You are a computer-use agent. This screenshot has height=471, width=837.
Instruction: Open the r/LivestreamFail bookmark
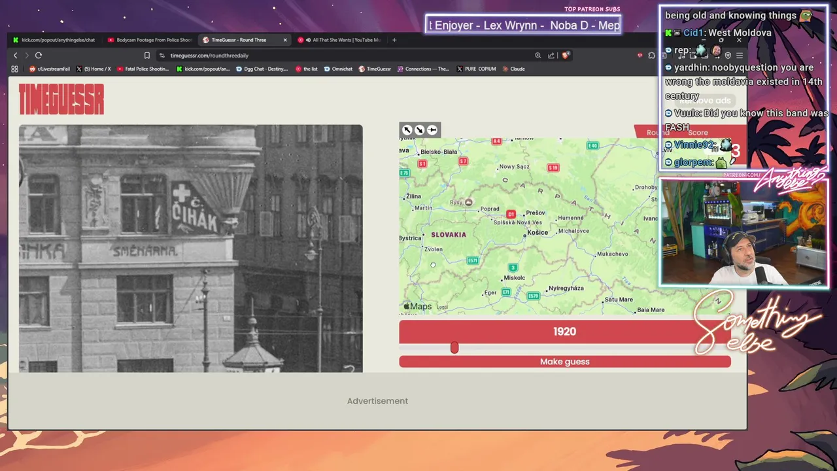[48, 69]
